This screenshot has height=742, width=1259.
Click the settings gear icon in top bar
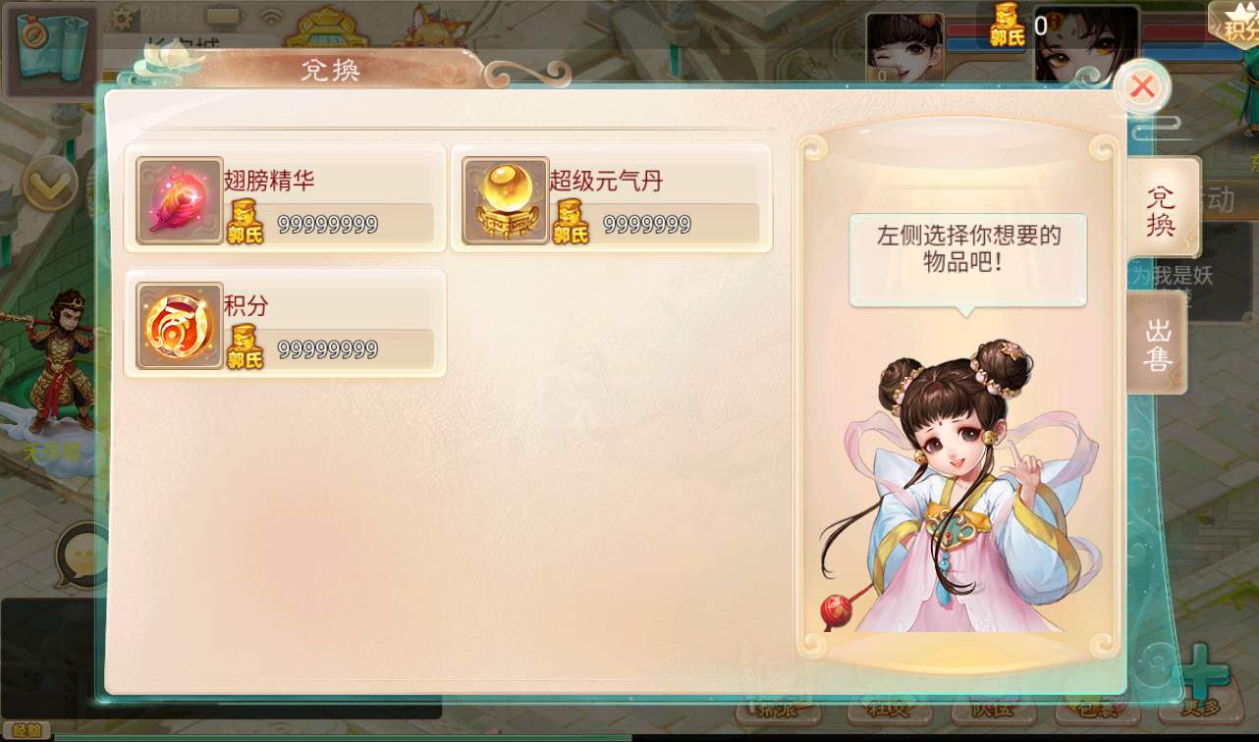(123, 18)
